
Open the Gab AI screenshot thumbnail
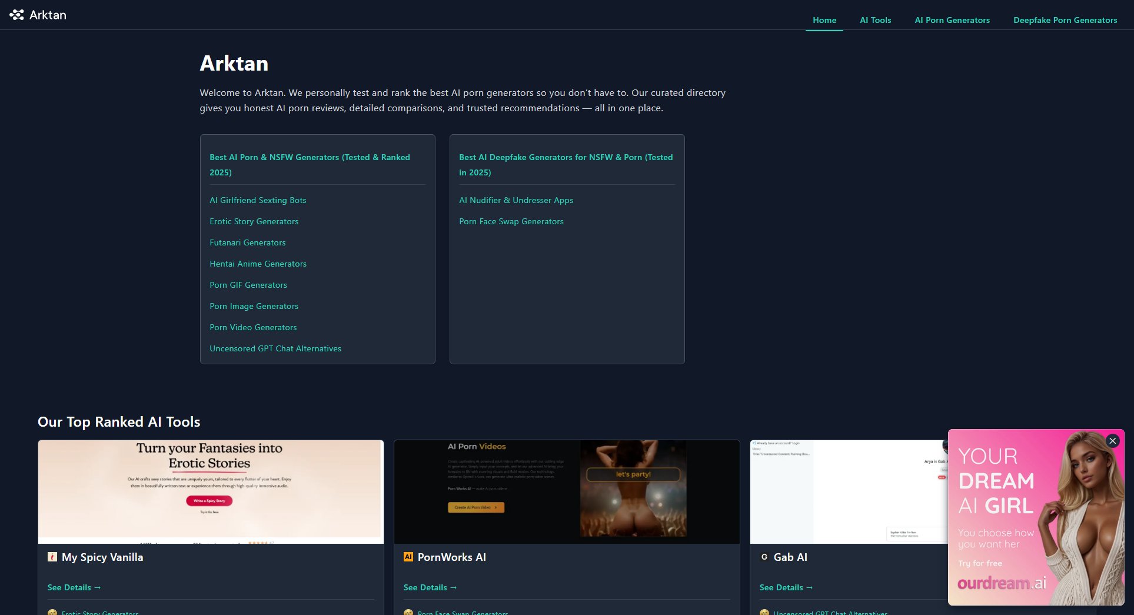[x=847, y=491]
